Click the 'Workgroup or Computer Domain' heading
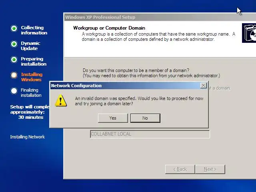This screenshot has width=256, height=192. tap(109, 28)
